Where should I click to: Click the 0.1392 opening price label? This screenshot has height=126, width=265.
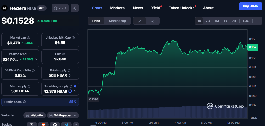(94, 99)
